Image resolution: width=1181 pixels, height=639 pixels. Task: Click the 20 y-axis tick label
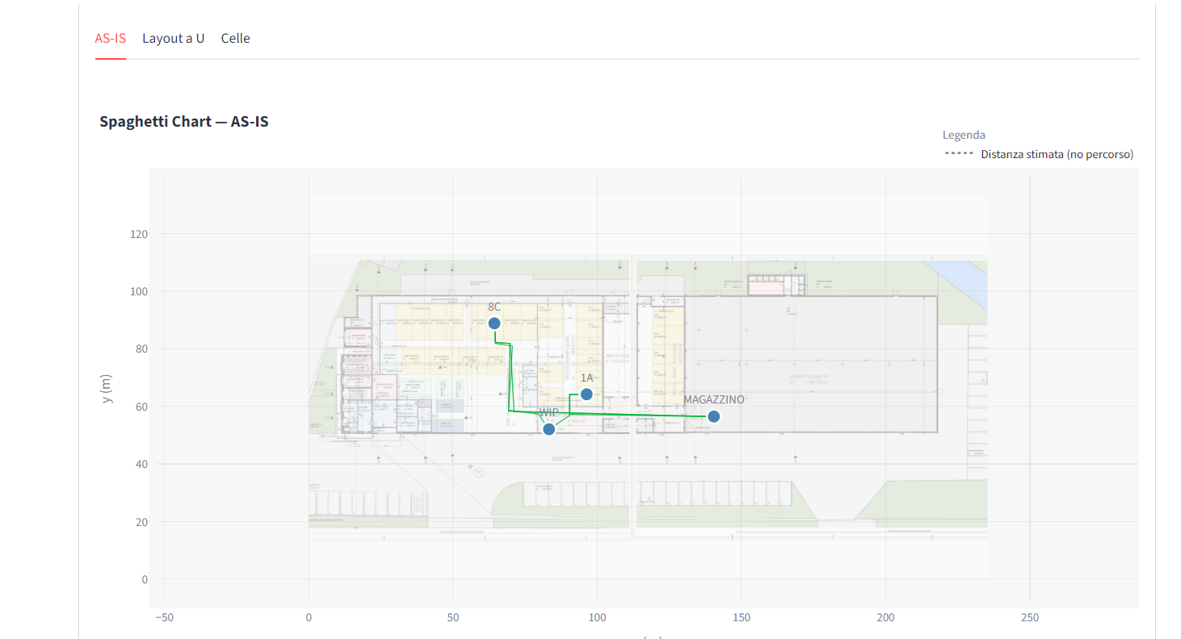(x=142, y=522)
